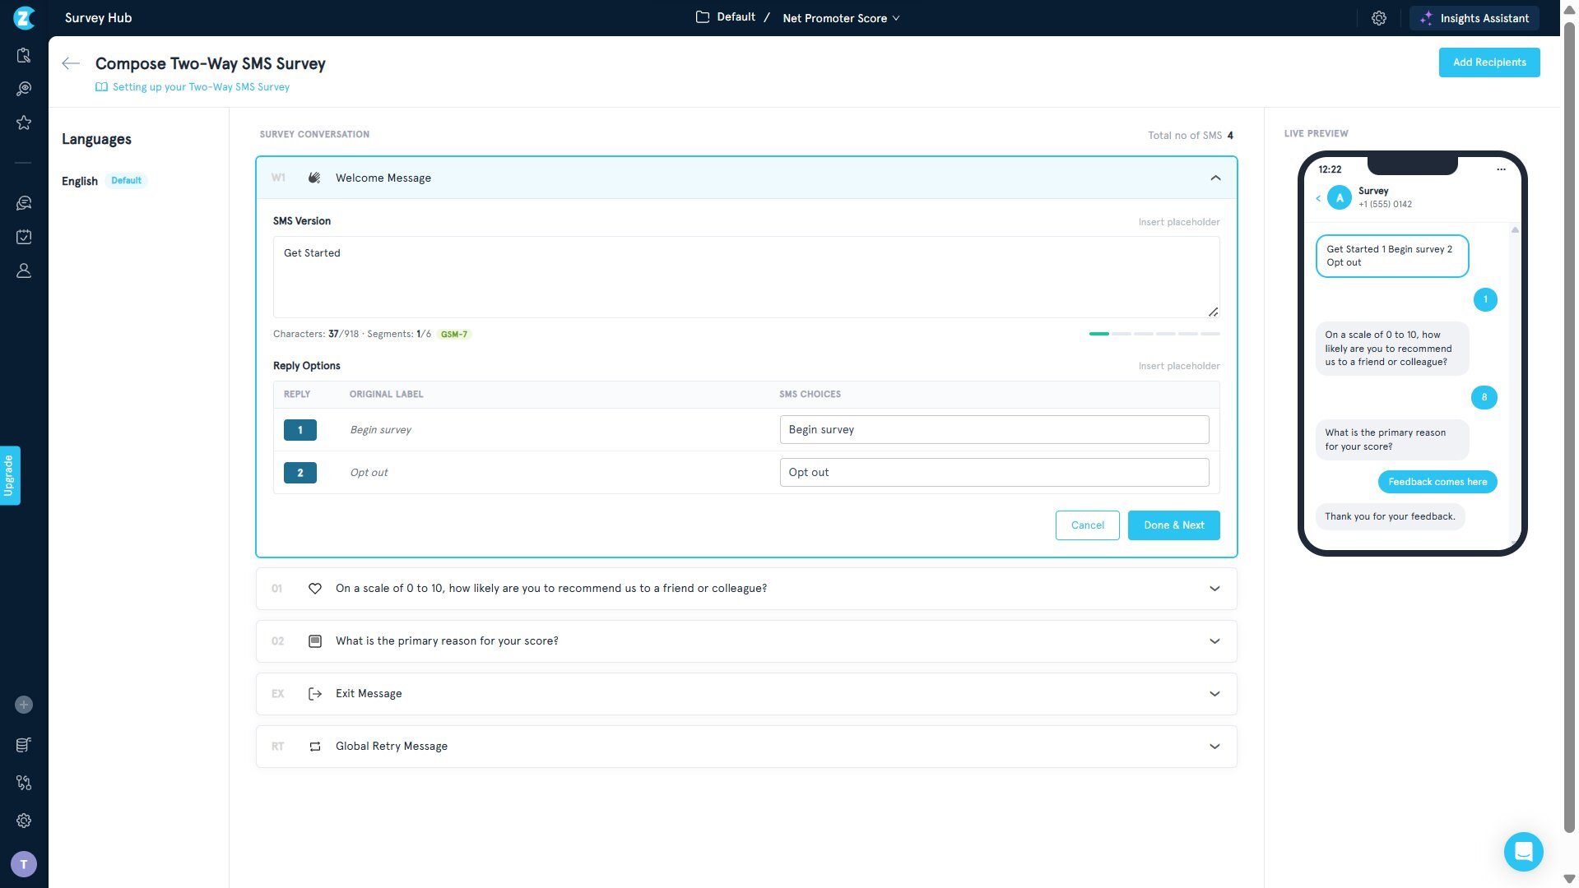Image resolution: width=1579 pixels, height=888 pixels.
Task: Collapse the Welcome Message section
Action: pos(1215,178)
